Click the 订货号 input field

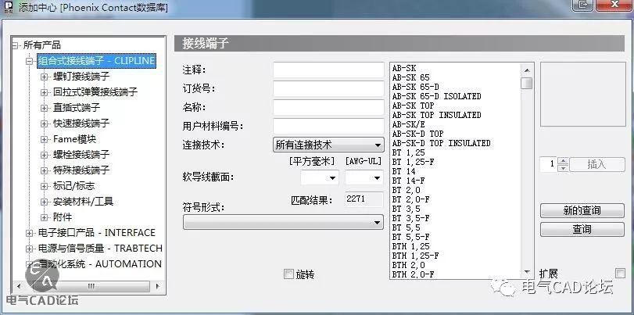coord(328,88)
